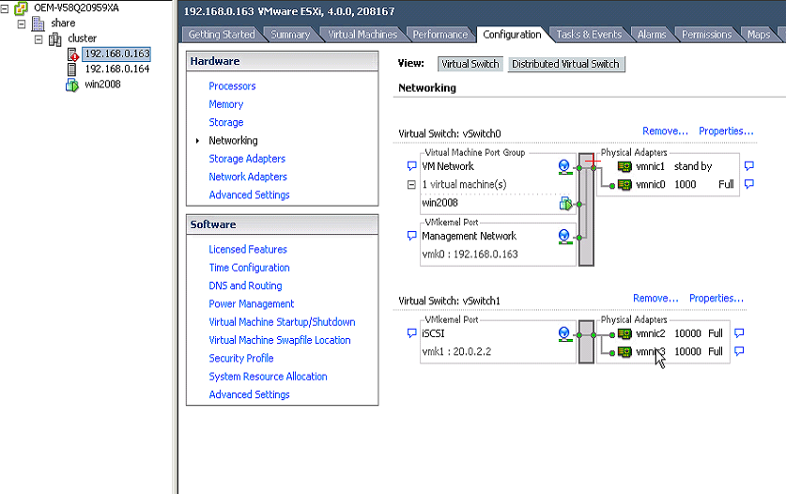
Task: Open Properties for vSwitch0
Action: [x=726, y=131]
